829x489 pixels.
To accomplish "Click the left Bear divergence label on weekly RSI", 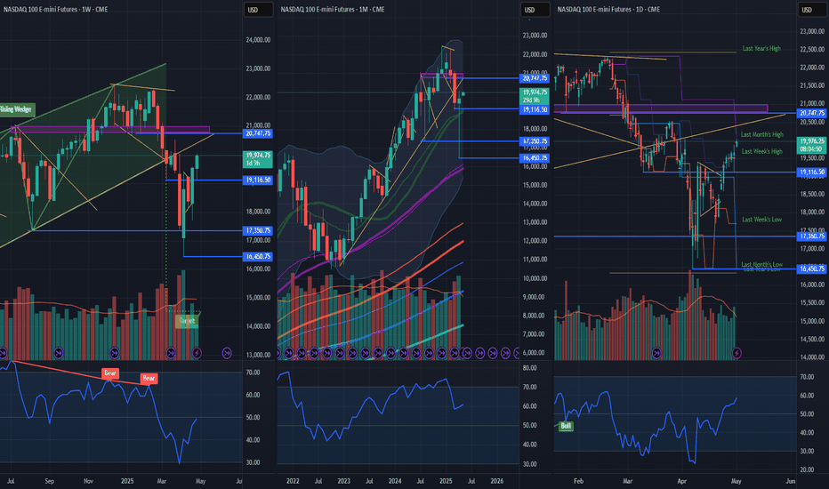I will (110, 373).
